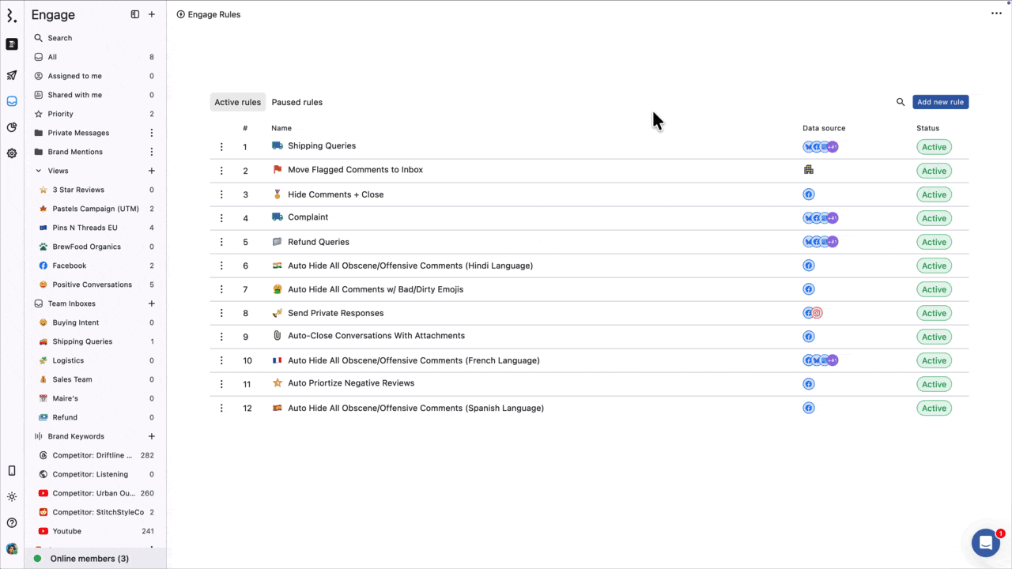The width and height of the screenshot is (1012, 569).
Task: Open the Intercom chat bubble
Action: pos(985,543)
